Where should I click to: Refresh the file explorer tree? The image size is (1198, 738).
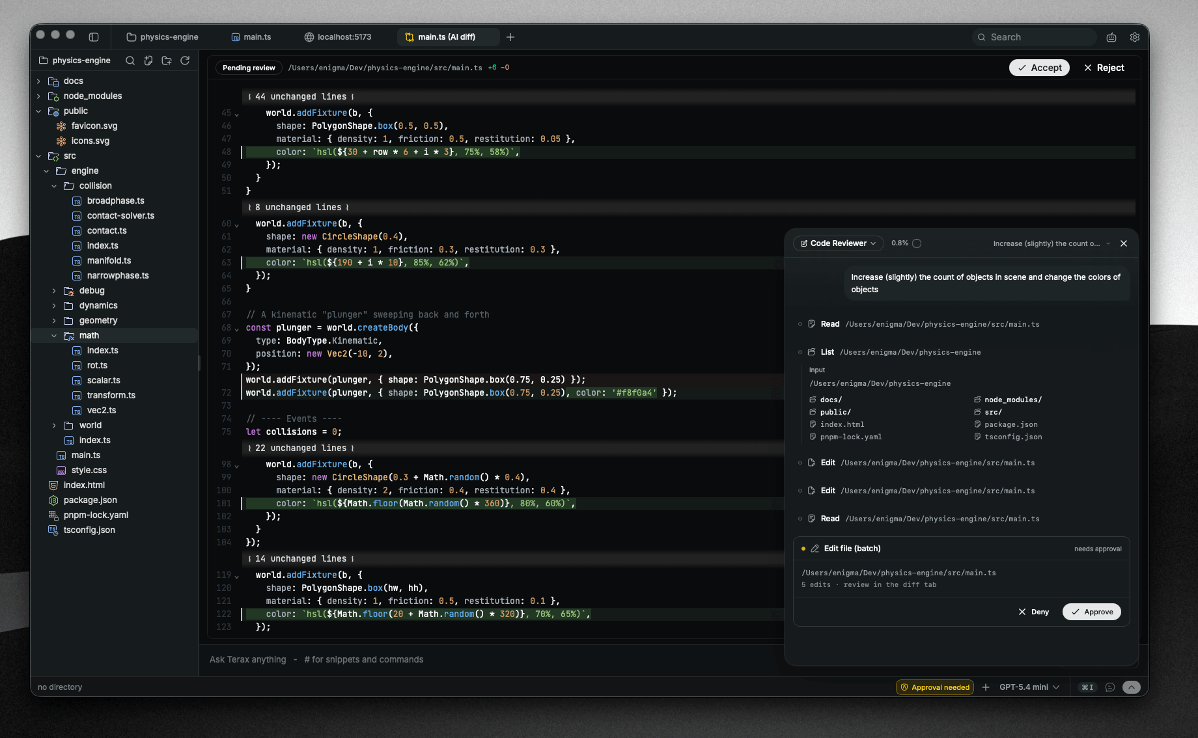point(185,61)
